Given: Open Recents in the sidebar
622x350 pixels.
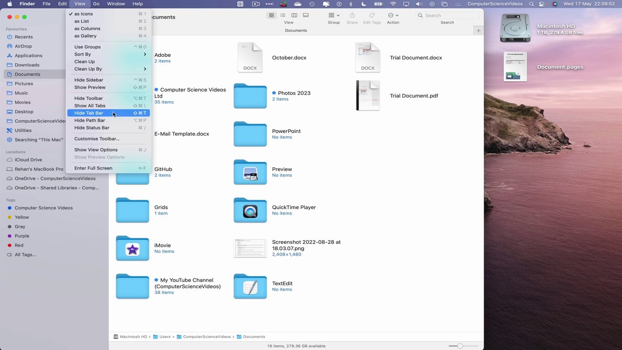Looking at the screenshot, I should [x=24, y=37].
